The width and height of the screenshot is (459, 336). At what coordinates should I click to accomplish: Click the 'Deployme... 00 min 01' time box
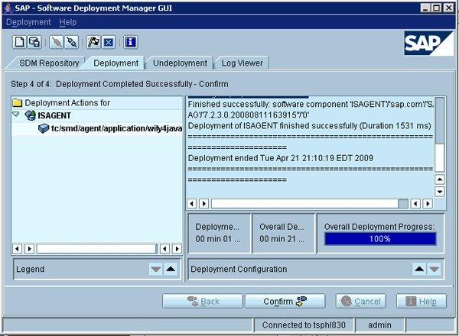220,233
